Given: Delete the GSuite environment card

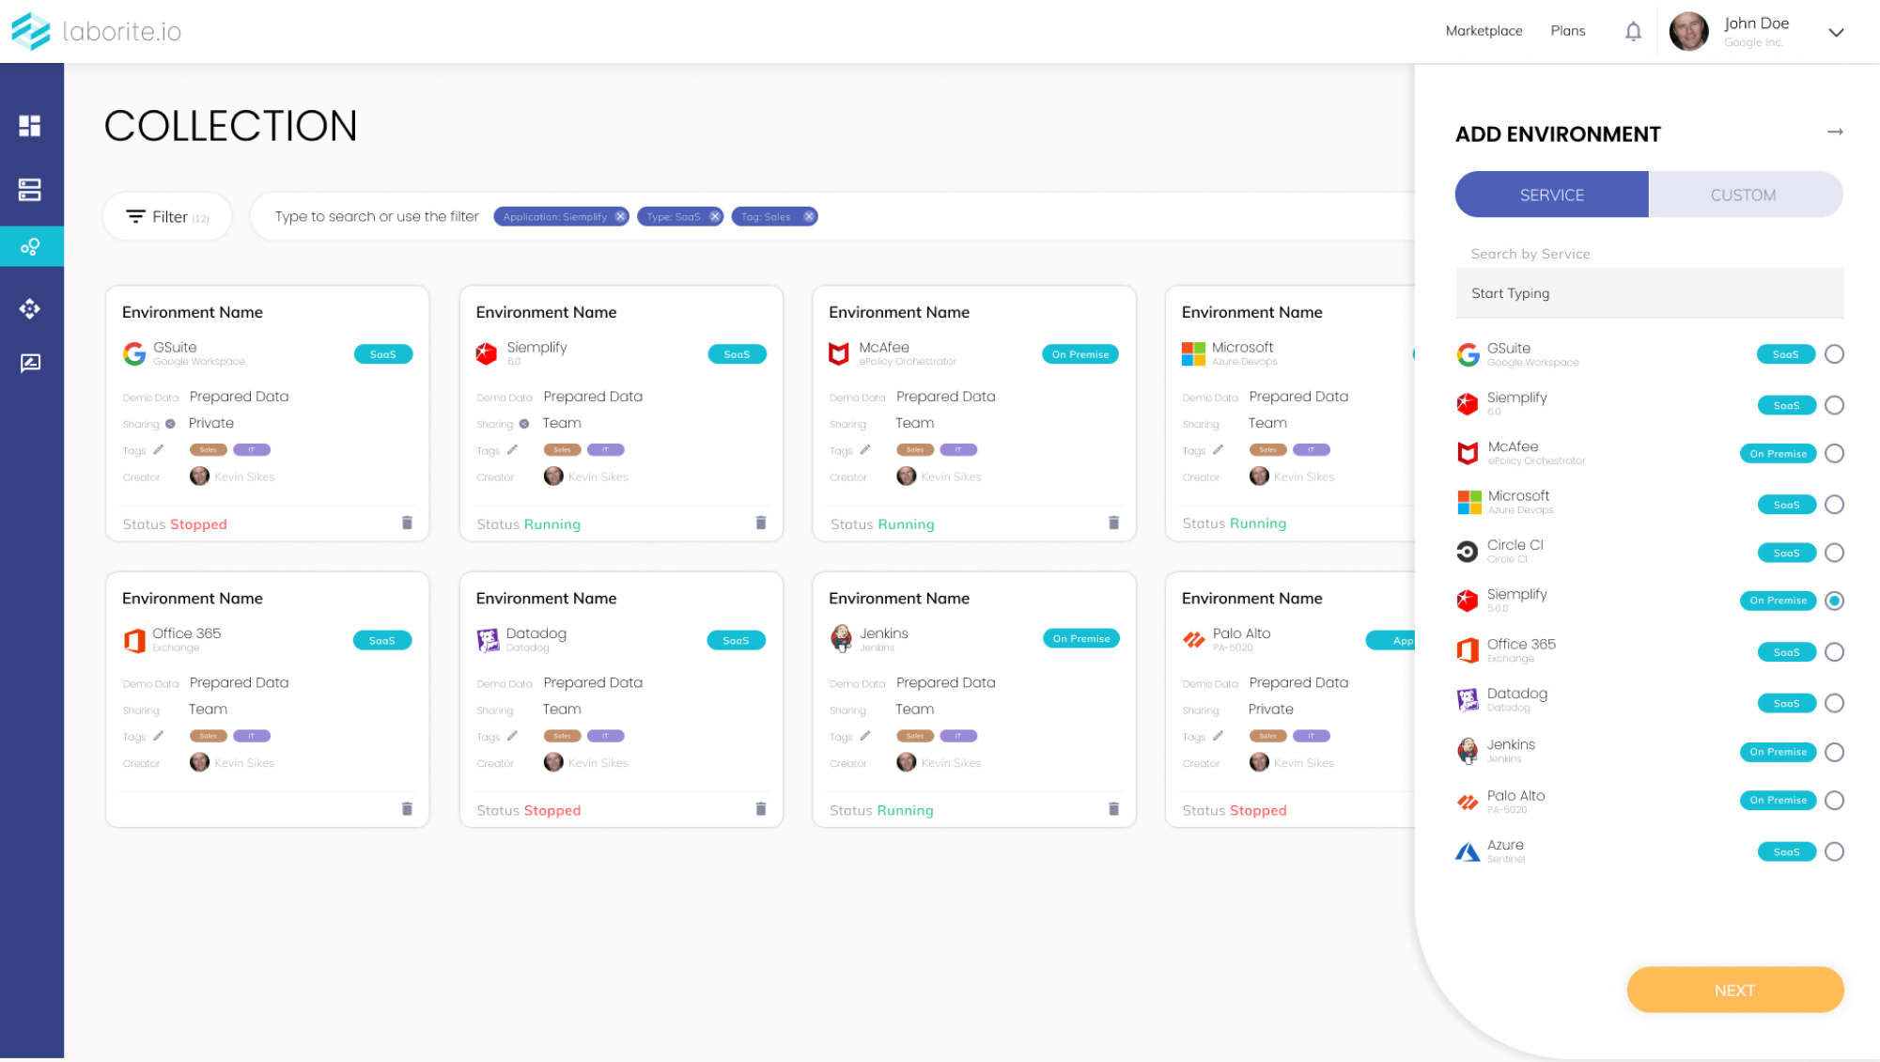Looking at the screenshot, I should pyautogui.click(x=407, y=523).
